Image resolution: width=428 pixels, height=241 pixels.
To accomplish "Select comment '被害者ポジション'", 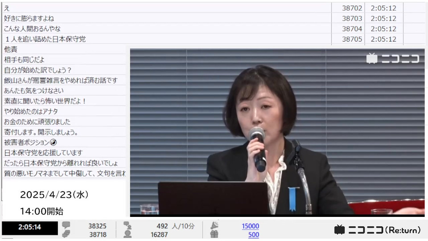I will [x=64, y=142].
